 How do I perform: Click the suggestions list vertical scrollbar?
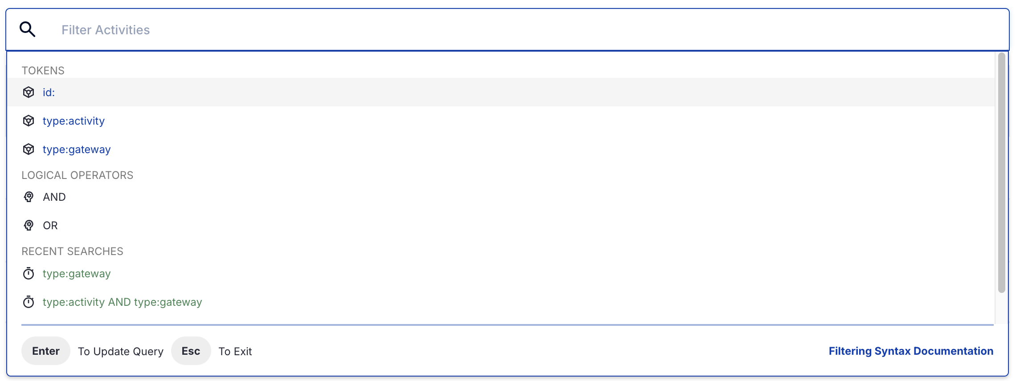[1002, 173]
